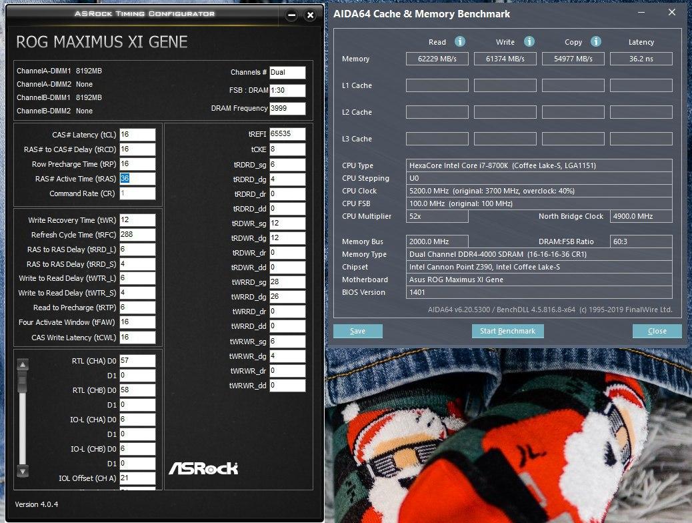Click the Command Rate (CR) field

(x=138, y=193)
